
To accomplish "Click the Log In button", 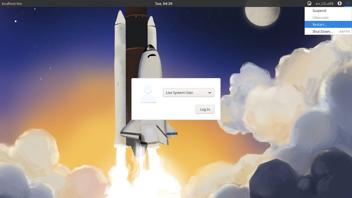I will (205, 109).
